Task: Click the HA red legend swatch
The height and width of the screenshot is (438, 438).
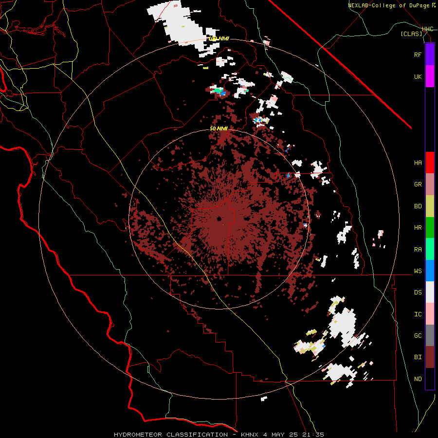Action: [x=430, y=163]
